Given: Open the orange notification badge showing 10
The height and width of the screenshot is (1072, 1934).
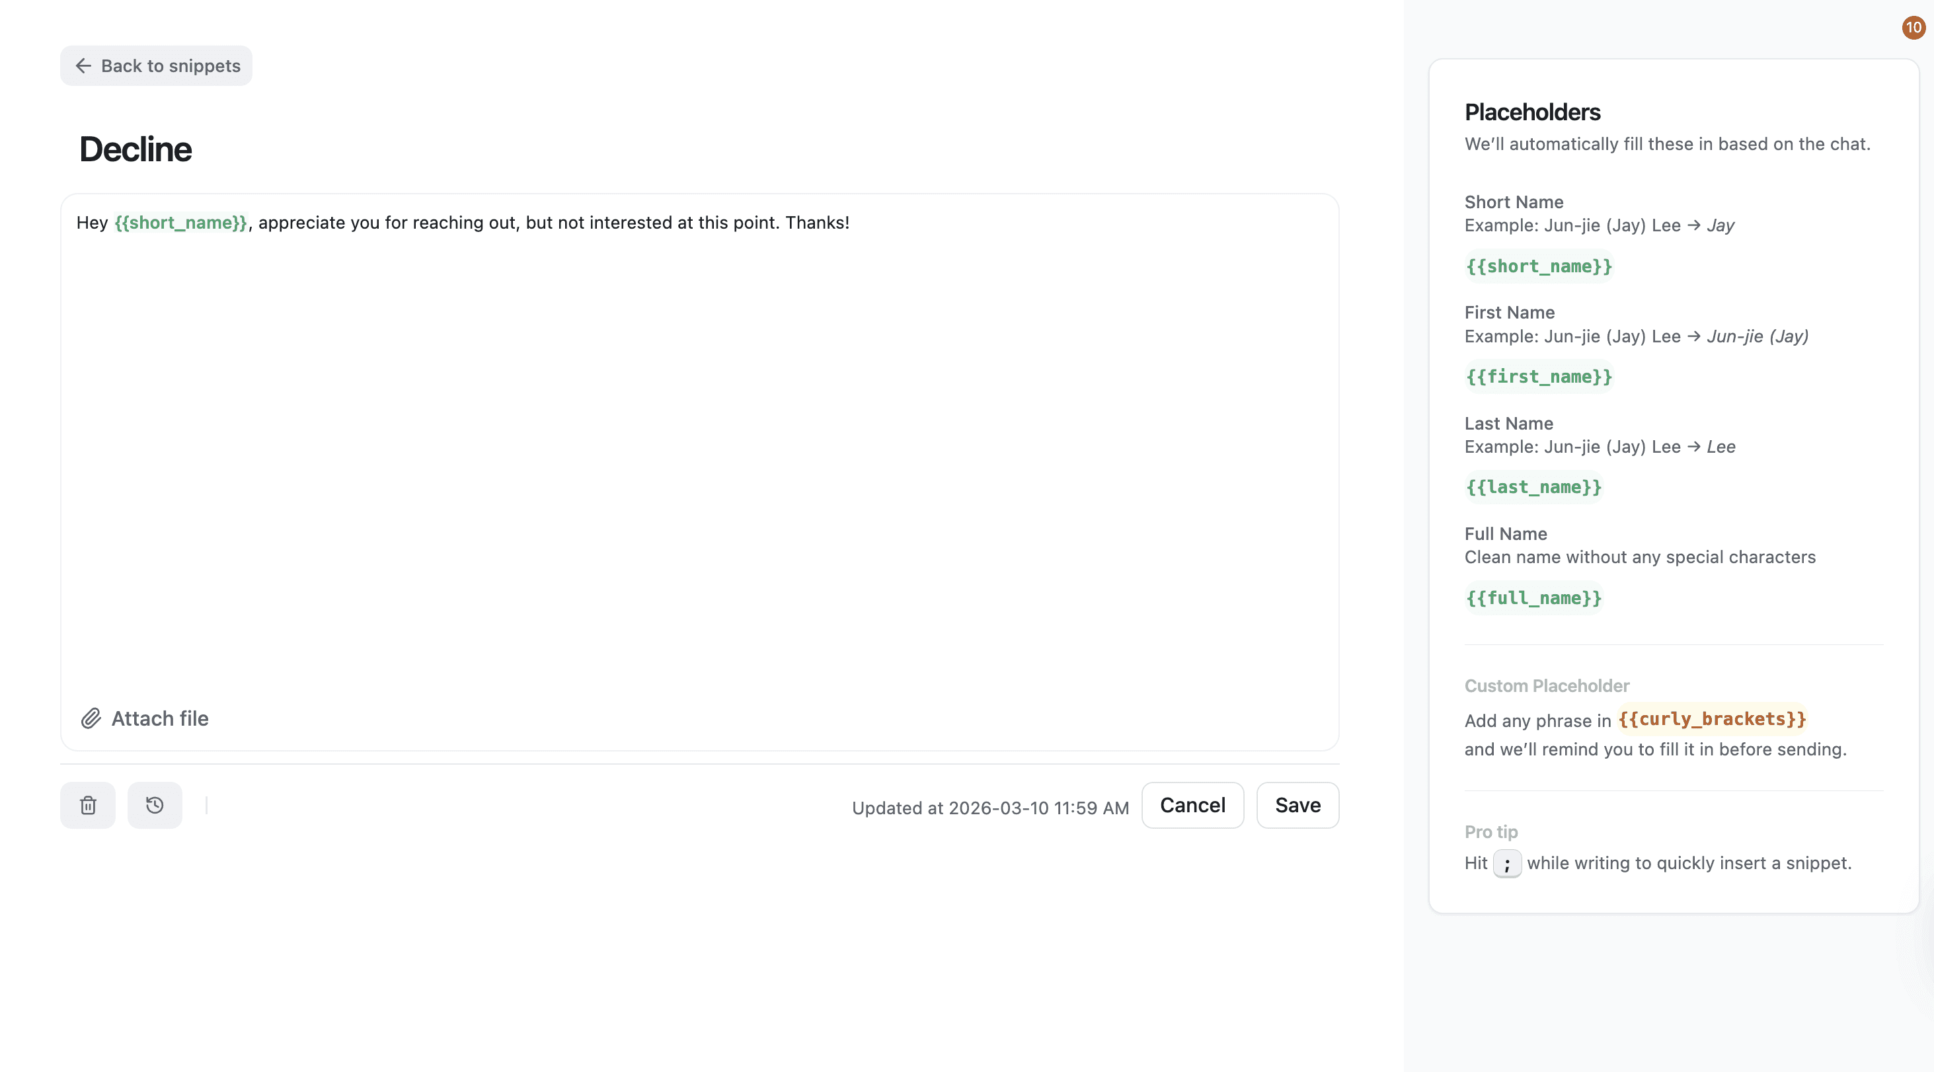Looking at the screenshot, I should [x=1913, y=28].
